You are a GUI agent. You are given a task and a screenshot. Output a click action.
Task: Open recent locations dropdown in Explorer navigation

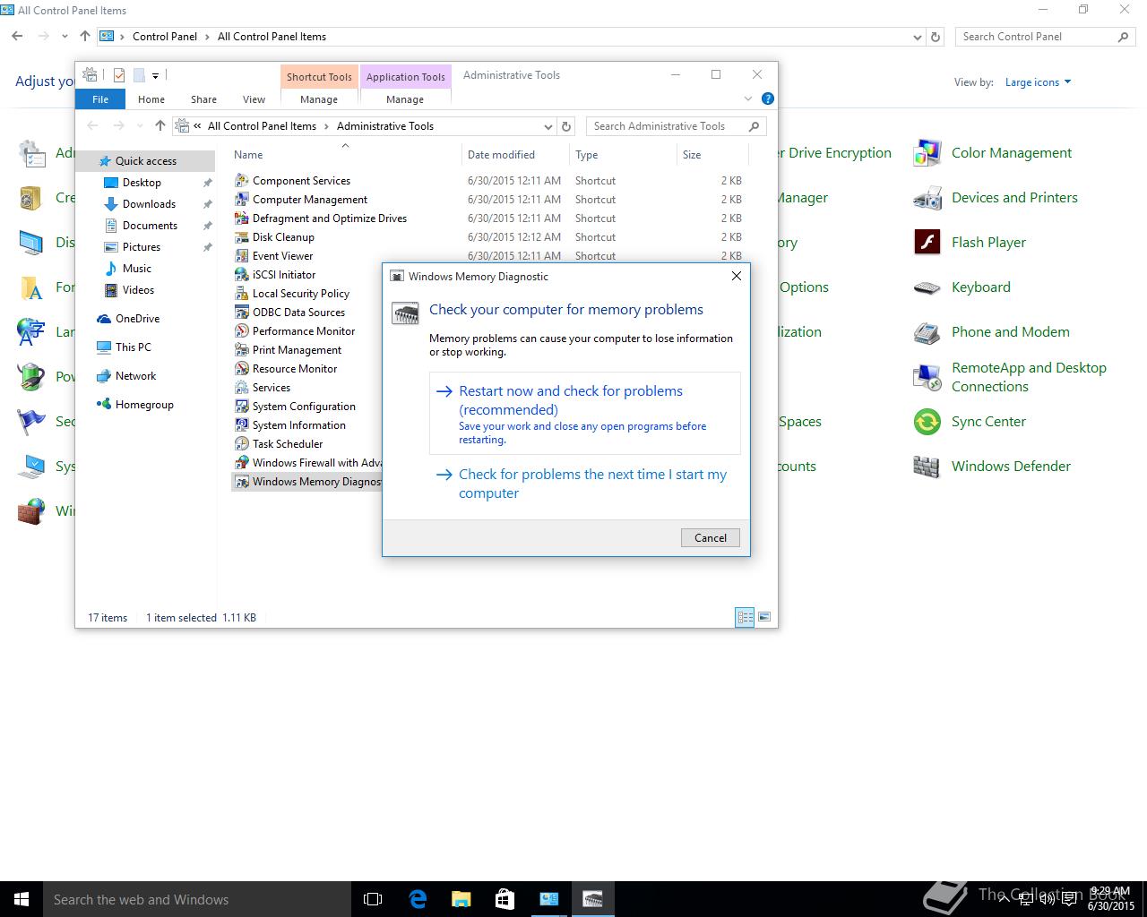click(139, 126)
